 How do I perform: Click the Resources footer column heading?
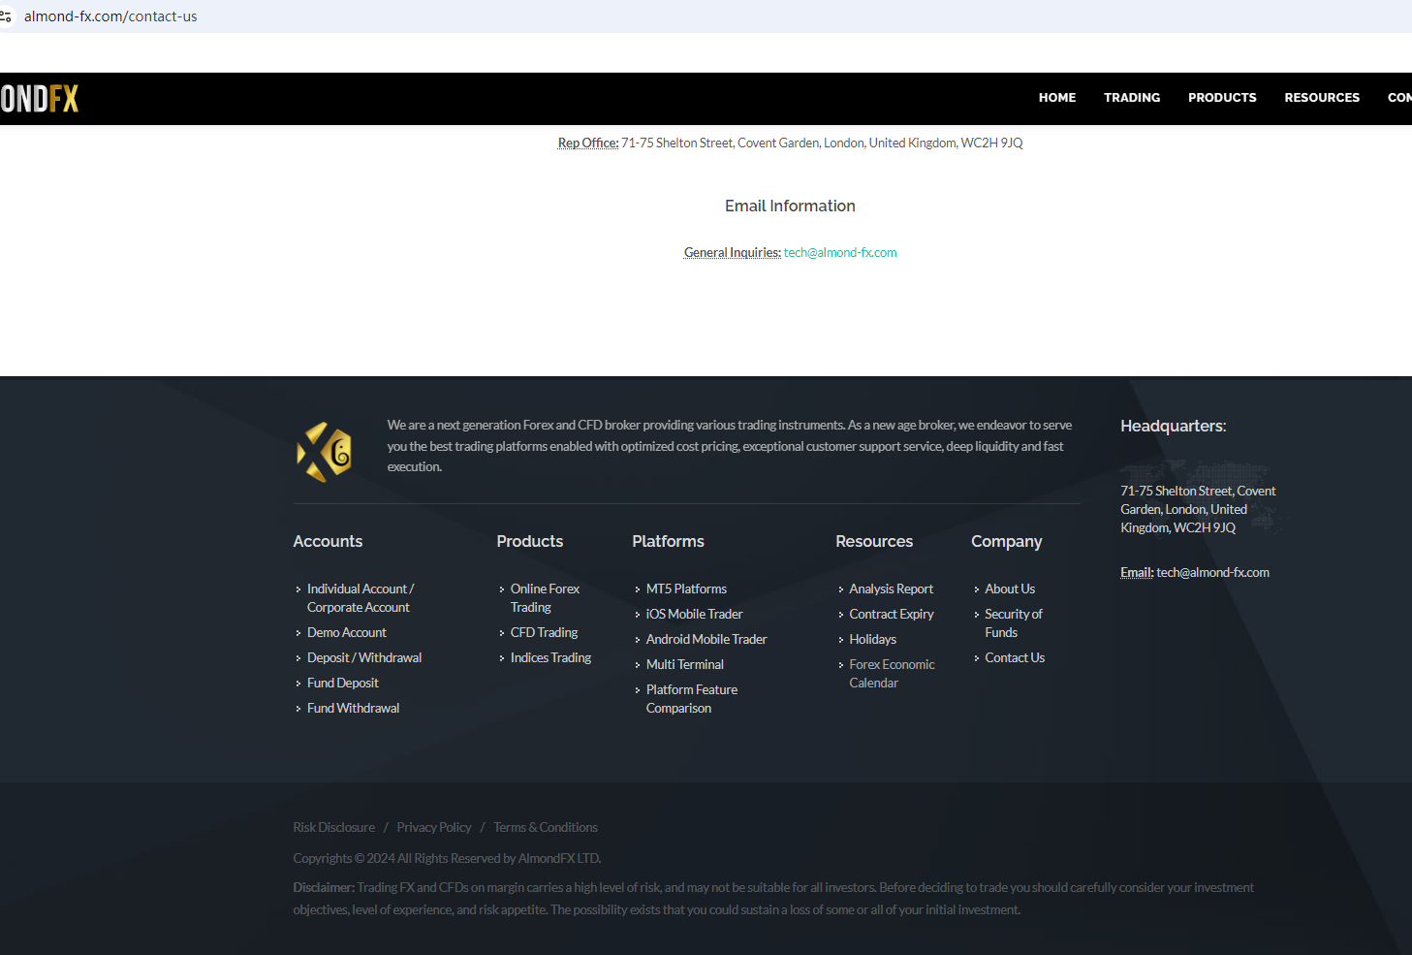874,542
